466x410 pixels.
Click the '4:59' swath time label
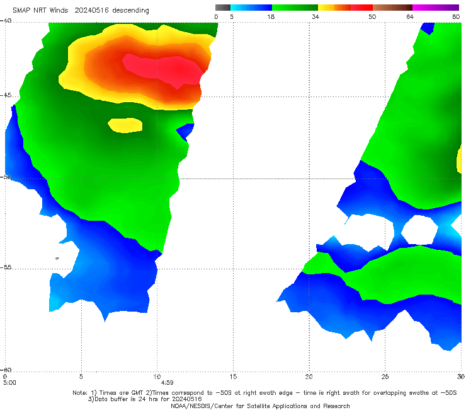pos(167,383)
